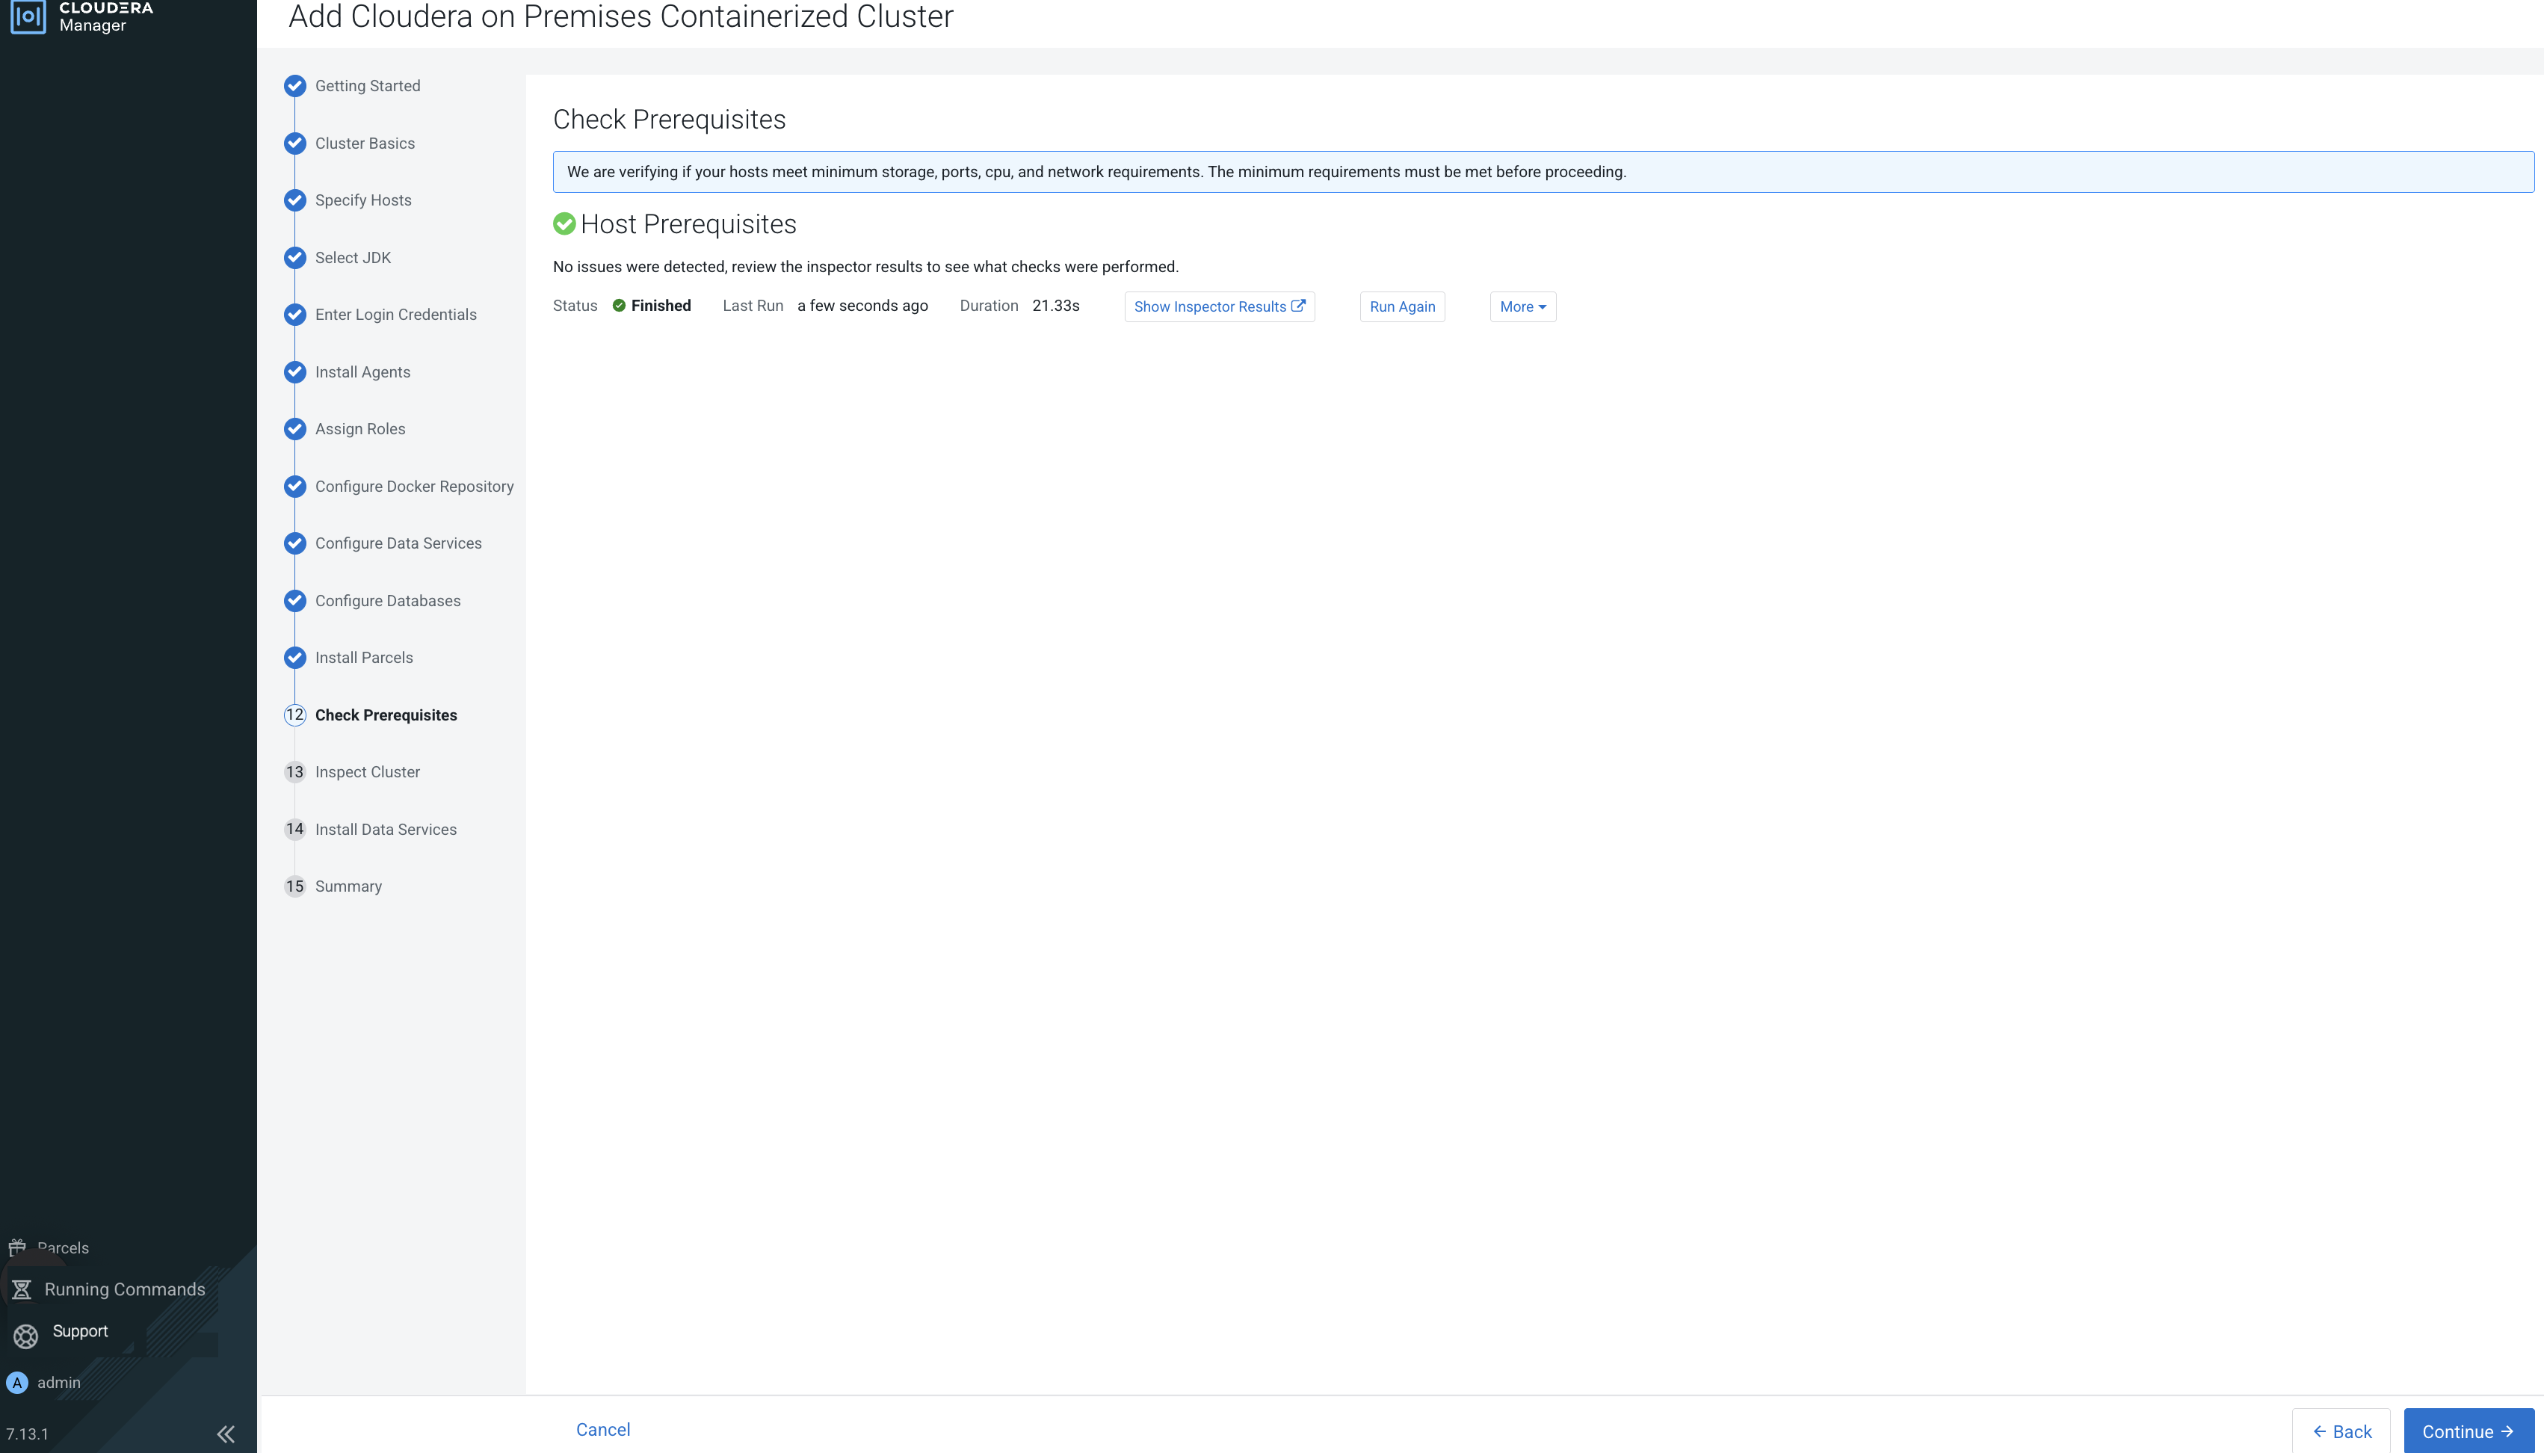This screenshot has width=2544, height=1453.
Task: Click green Host Prerequisites status icon
Action: point(565,223)
